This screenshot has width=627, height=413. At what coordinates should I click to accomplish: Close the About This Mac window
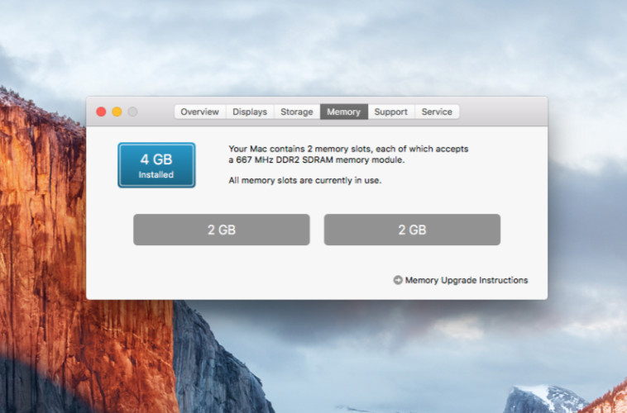pos(101,112)
